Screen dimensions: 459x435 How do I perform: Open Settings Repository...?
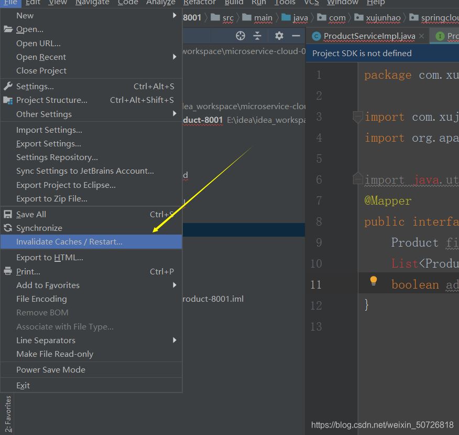[x=91, y=157]
